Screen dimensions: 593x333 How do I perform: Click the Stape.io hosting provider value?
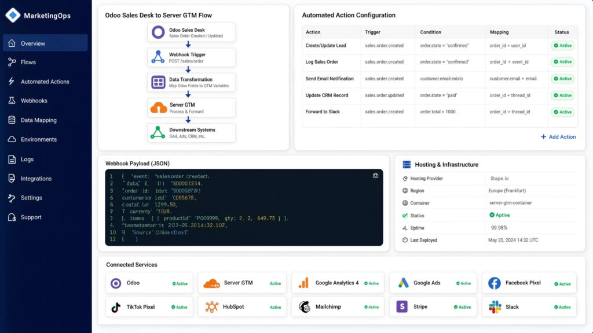499,178
